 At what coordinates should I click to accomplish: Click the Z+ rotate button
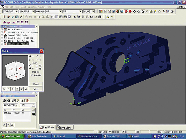(22, 89)
